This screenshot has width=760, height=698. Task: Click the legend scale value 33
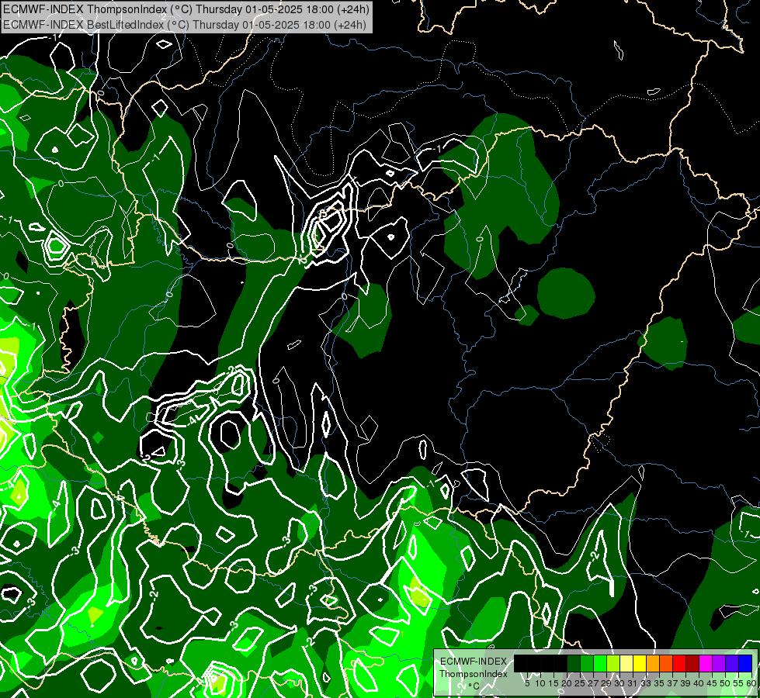pyautogui.click(x=646, y=683)
